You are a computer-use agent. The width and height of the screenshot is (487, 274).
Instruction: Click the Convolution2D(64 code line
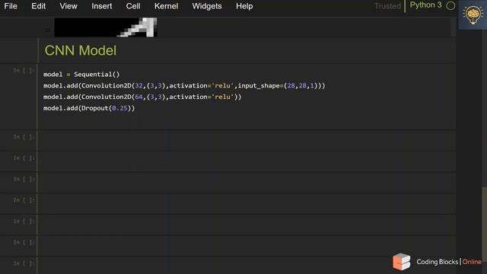[142, 97]
